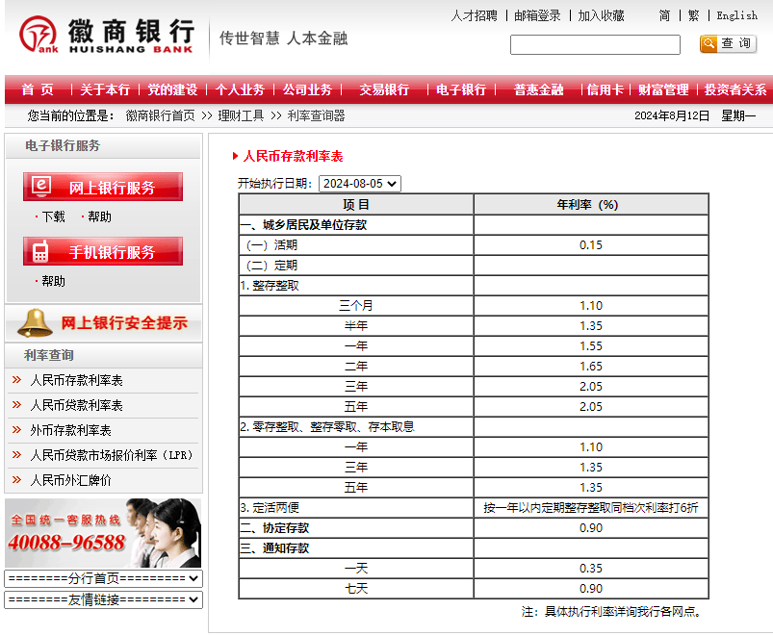Open 信用卡 menu
The height and width of the screenshot is (636, 773).
click(605, 89)
